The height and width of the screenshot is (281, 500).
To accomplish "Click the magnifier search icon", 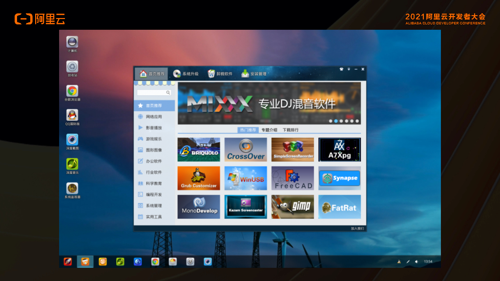I will point(168,92).
